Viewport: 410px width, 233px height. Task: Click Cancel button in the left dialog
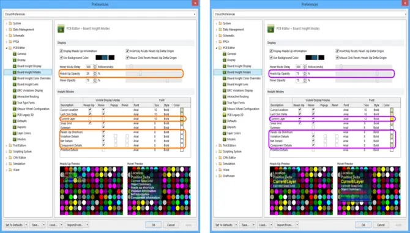[171, 225]
